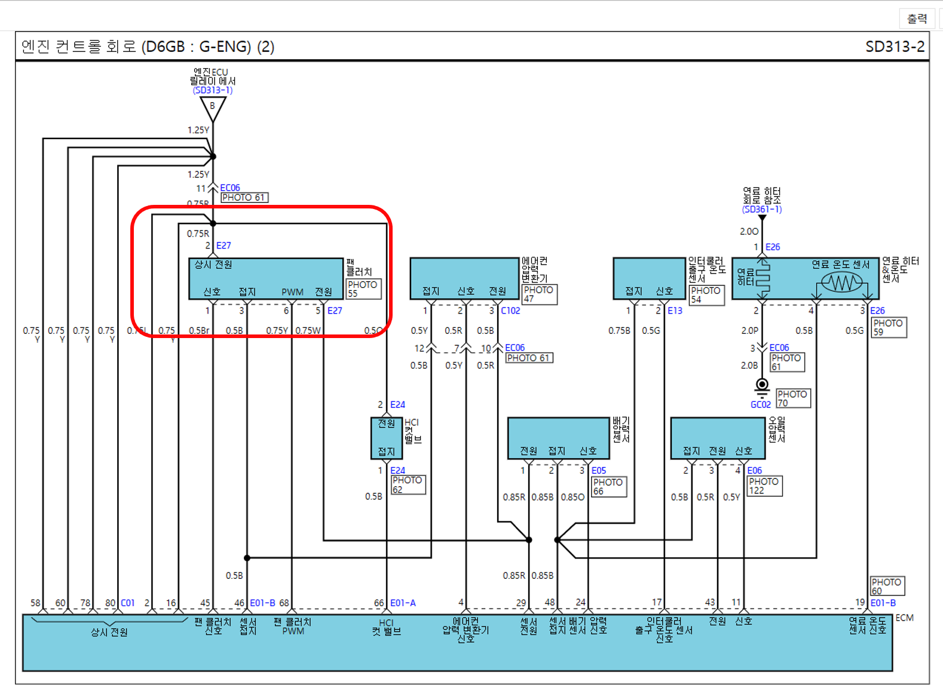Click the 인터쿨러 출구 온도 센서 component box
Viewport: 943px width, 700px height.
649,278
